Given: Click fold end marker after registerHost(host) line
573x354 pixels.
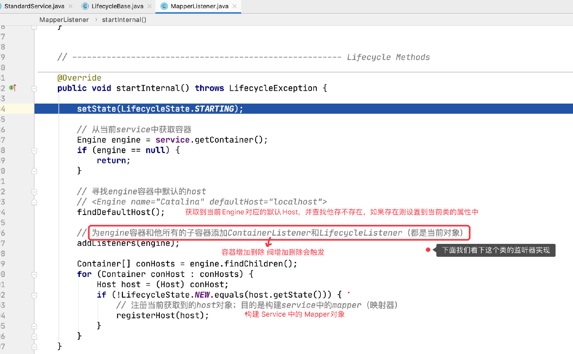Looking at the screenshot, I should [34, 326].
